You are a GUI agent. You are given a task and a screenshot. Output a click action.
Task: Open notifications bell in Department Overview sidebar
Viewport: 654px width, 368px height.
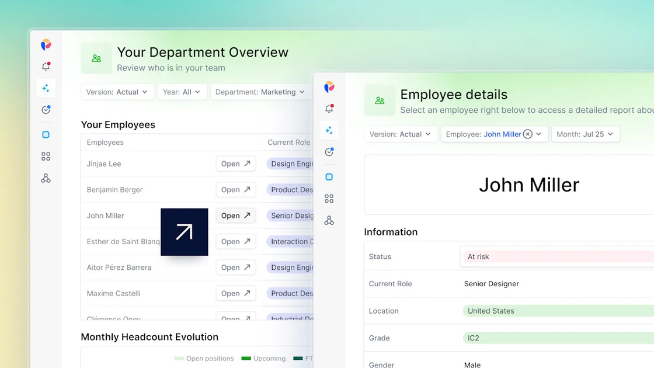(46, 67)
